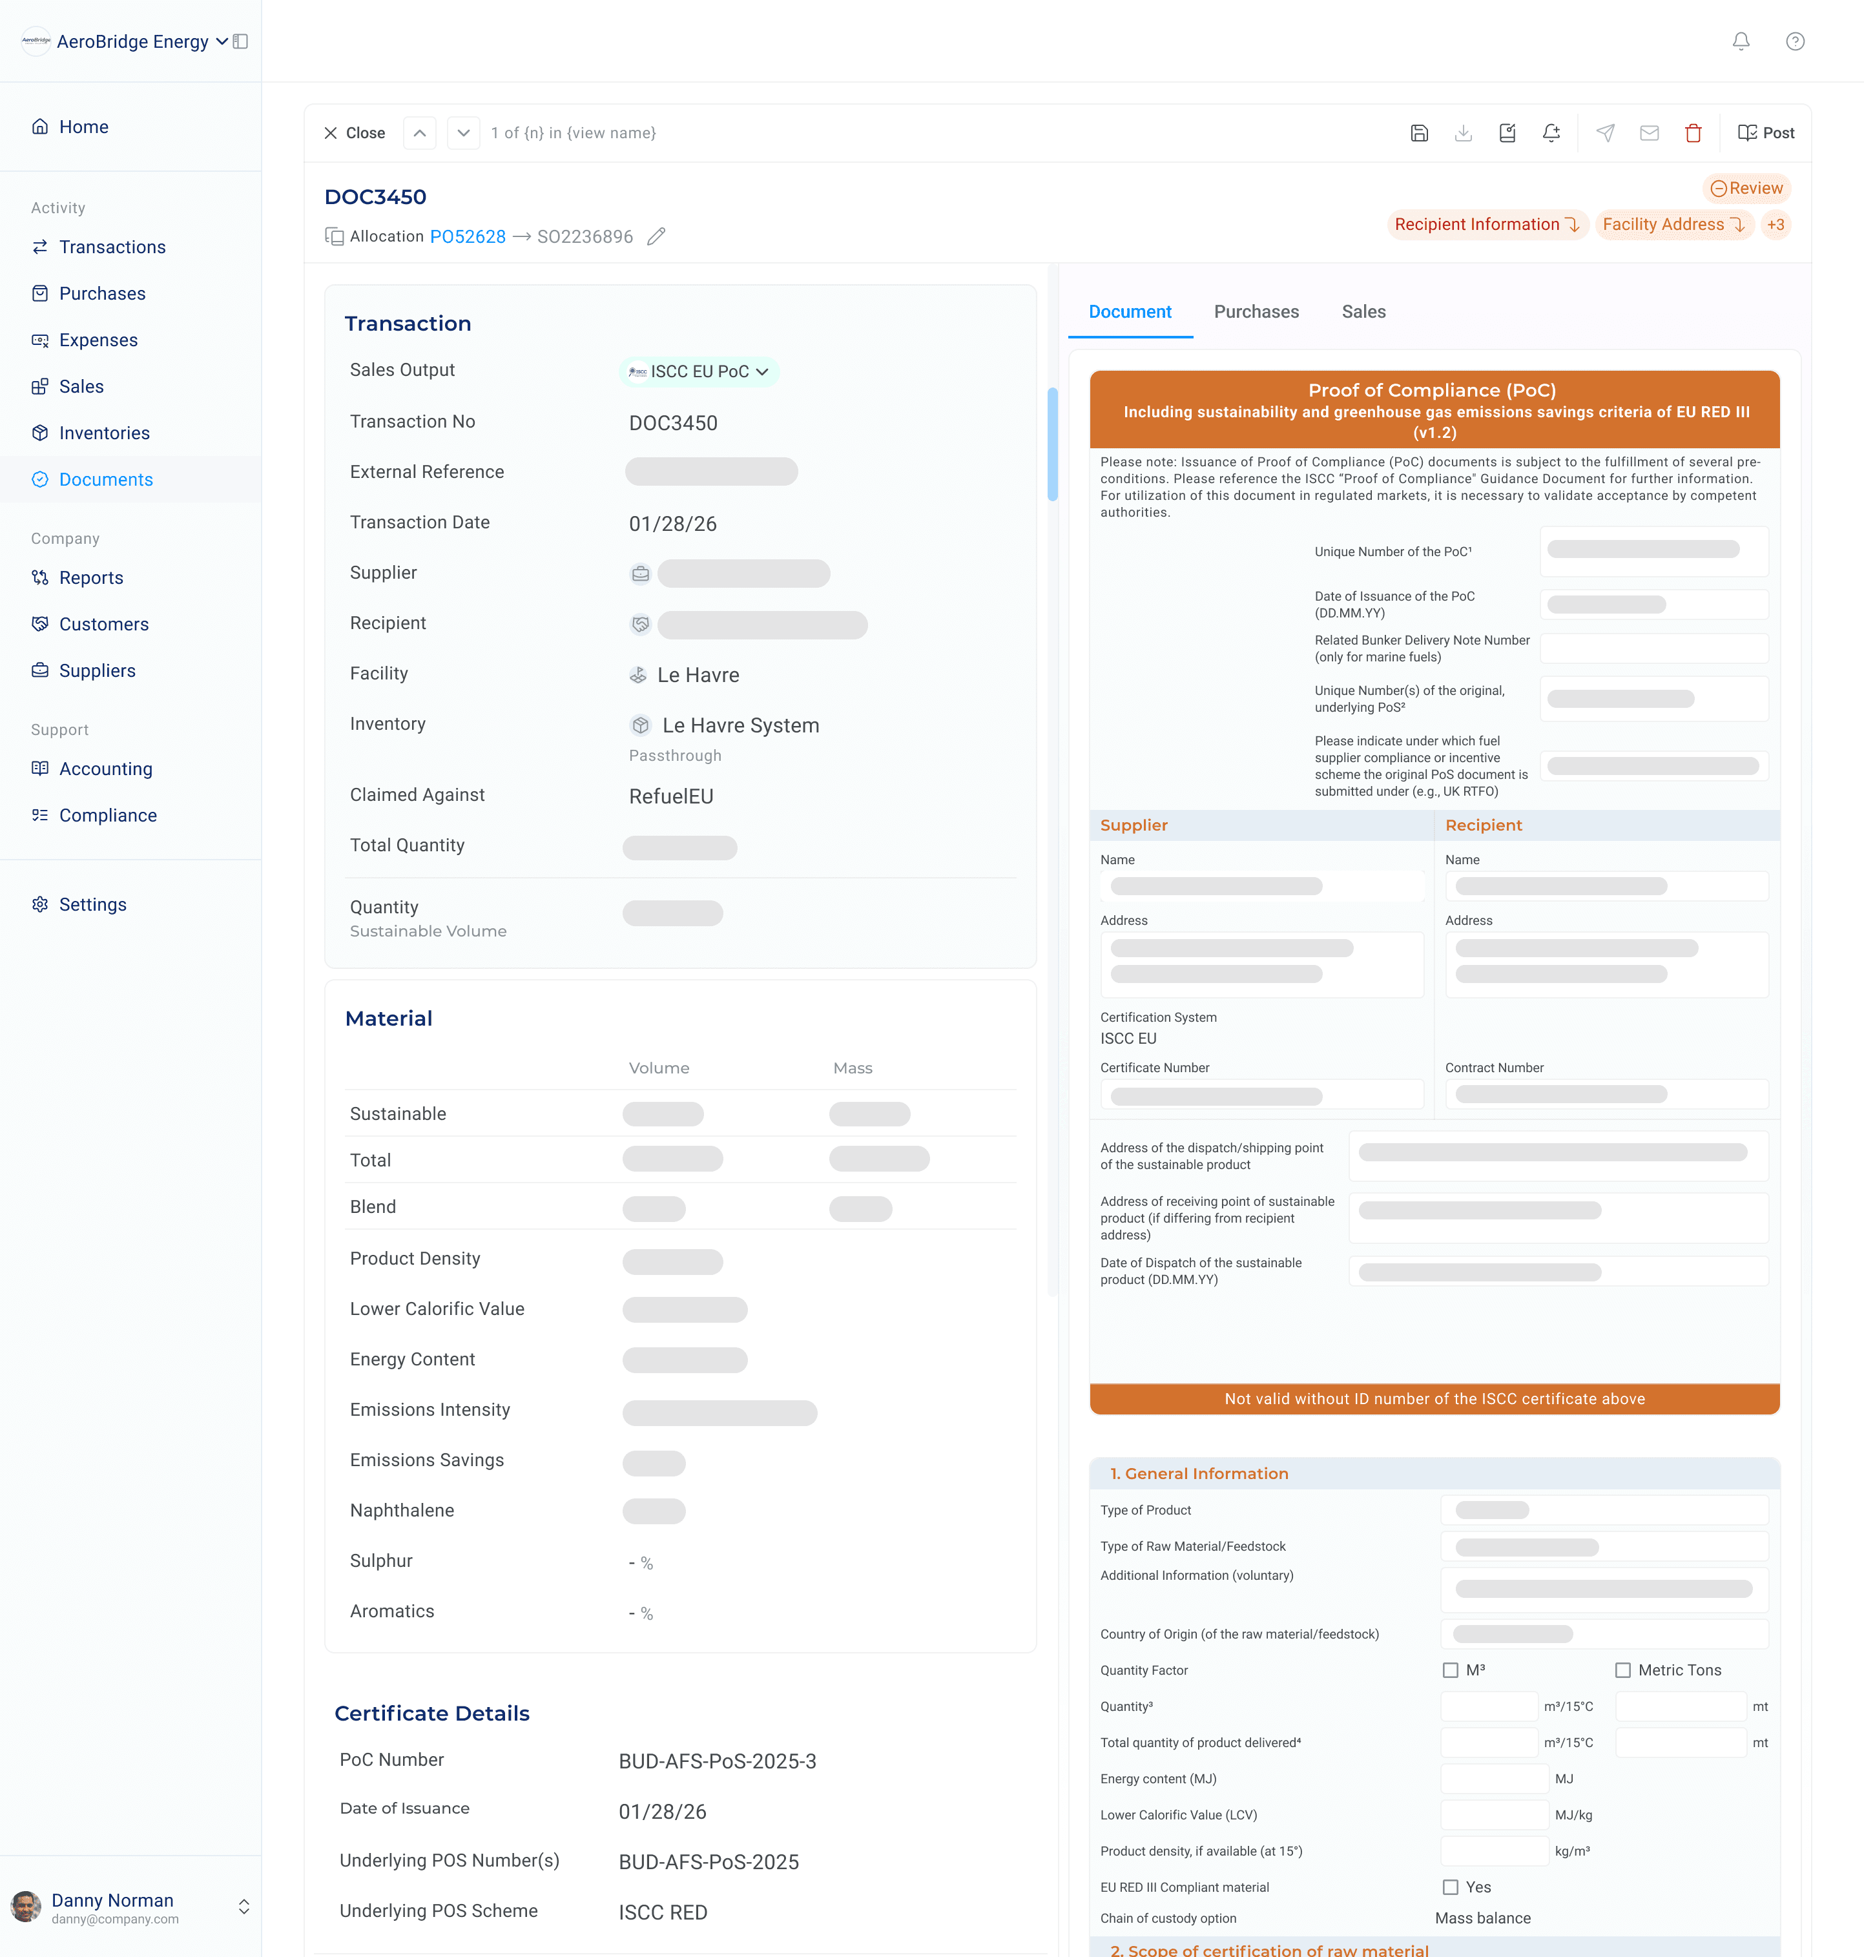Open the Sales tab in document panel
The image size is (1864, 1957).
pyautogui.click(x=1363, y=312)
